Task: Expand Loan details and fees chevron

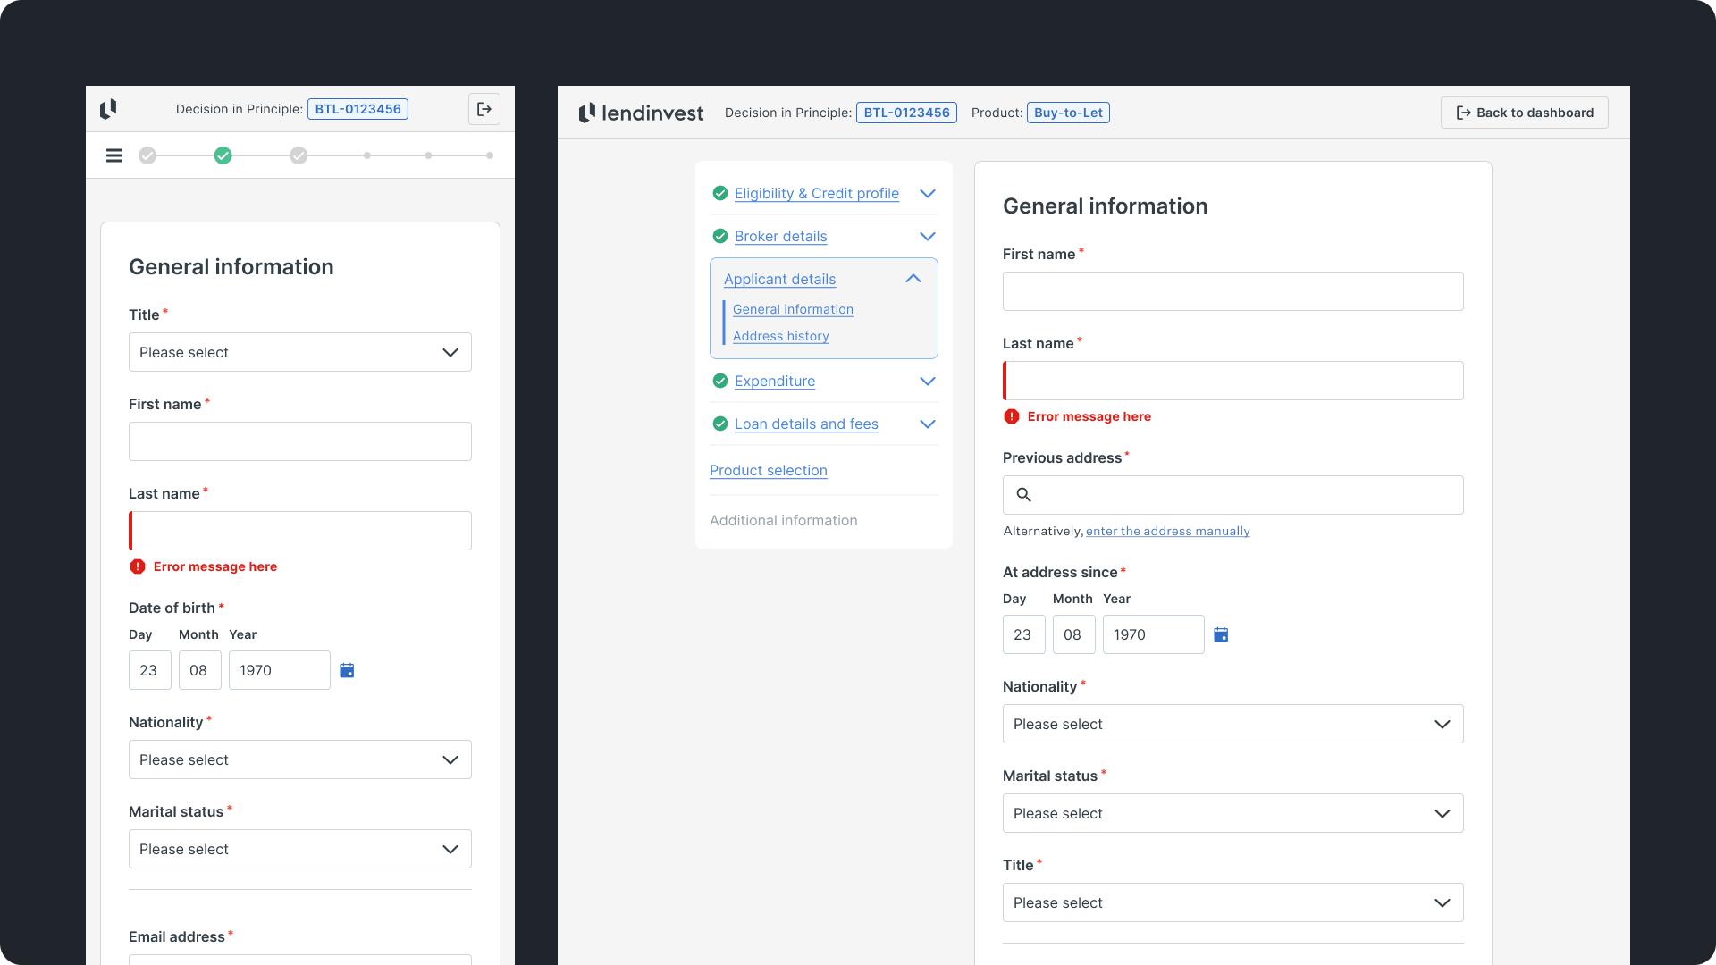Action: coord(928,424)
